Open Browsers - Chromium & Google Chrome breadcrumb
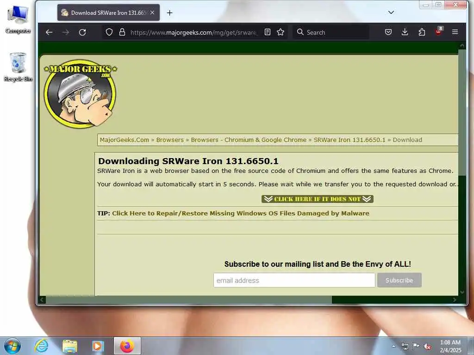 click(249, 140)
